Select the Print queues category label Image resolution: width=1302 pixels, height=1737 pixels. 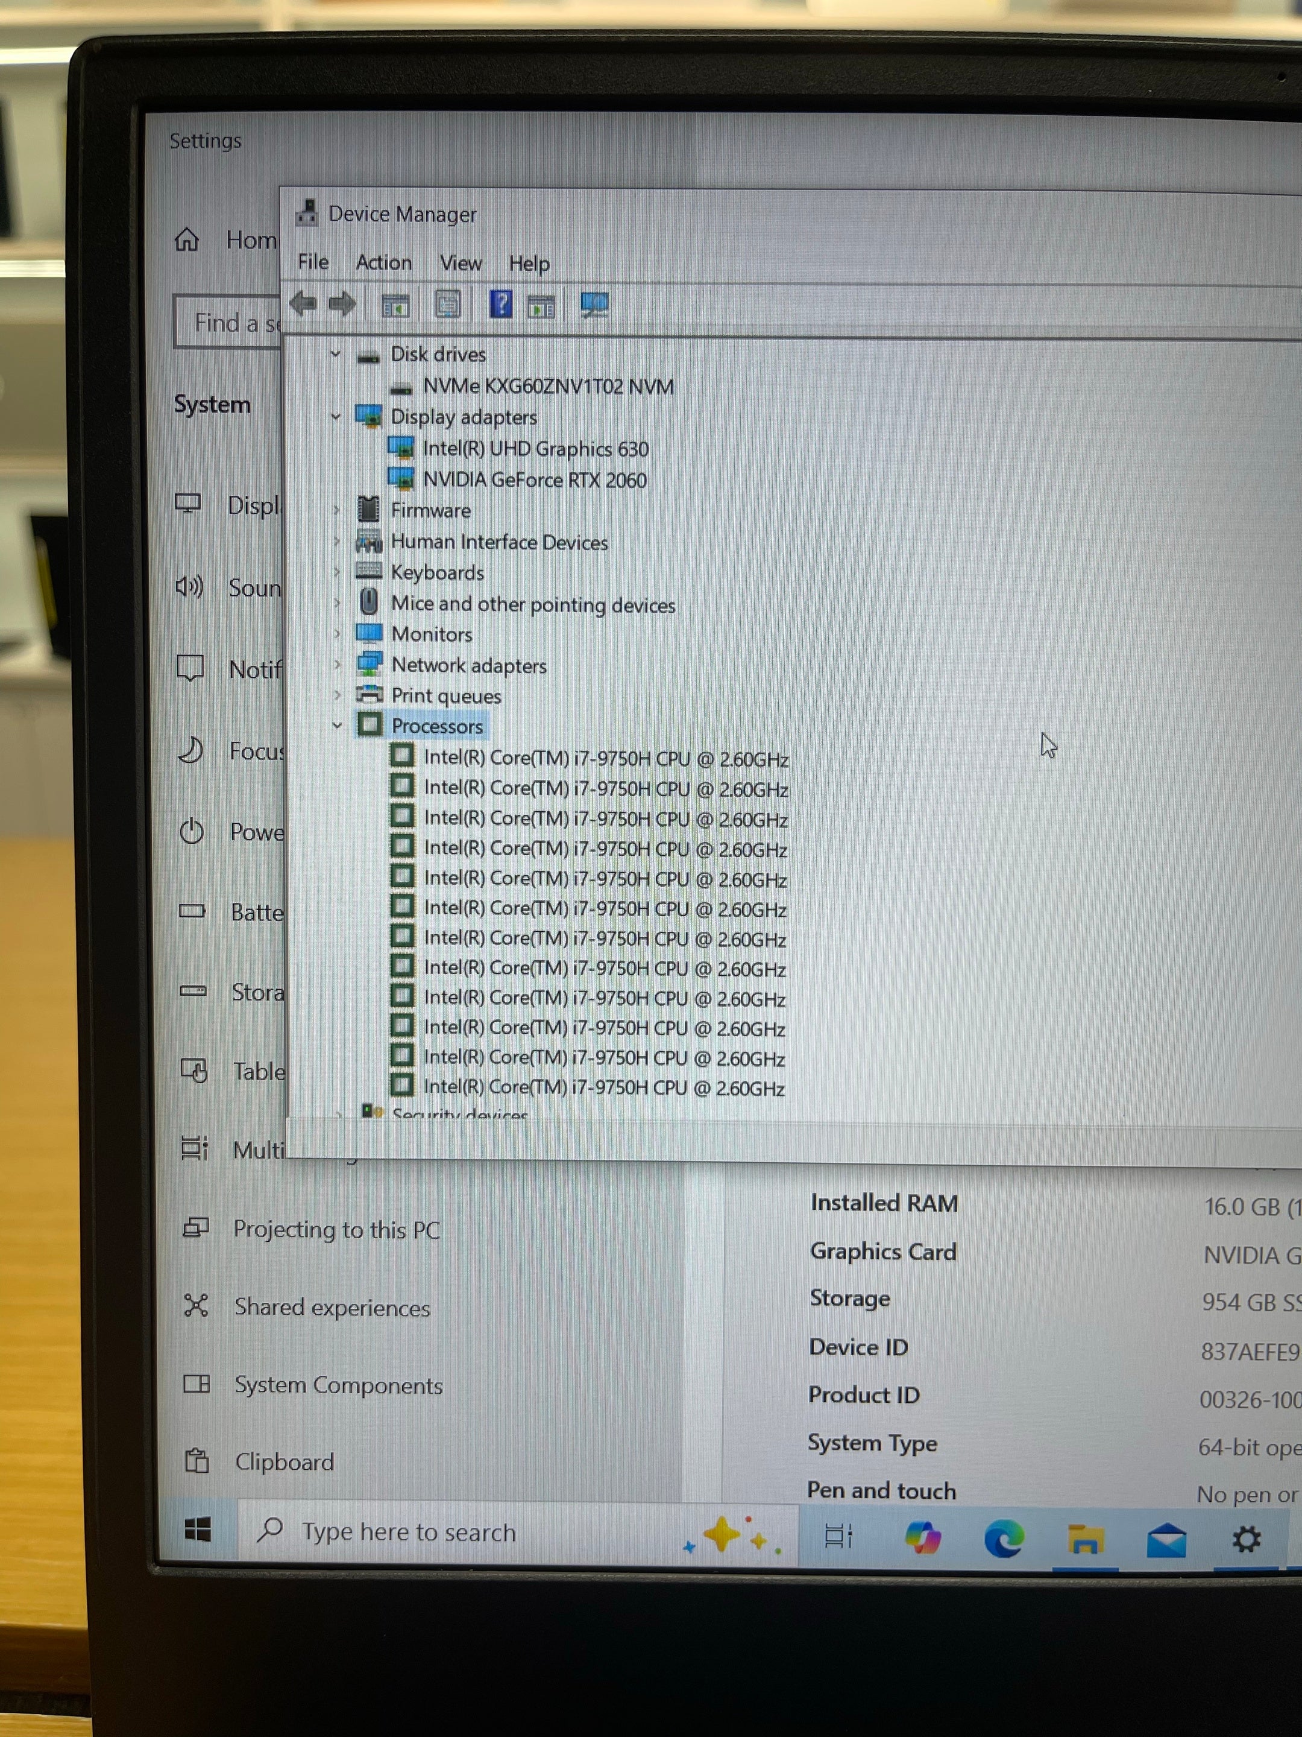click(446, 696)
